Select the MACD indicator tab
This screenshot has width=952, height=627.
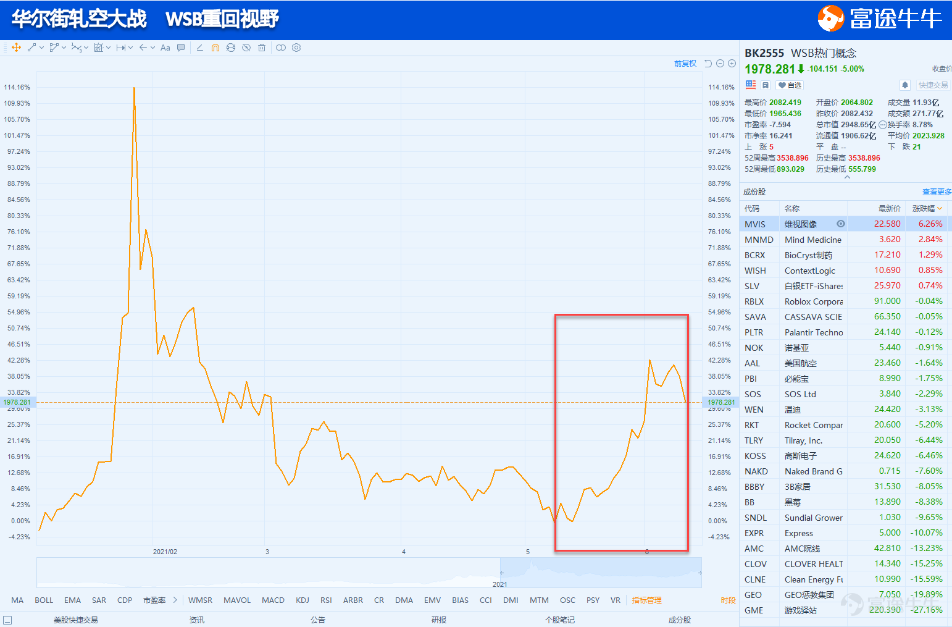(x=273, y=600)
